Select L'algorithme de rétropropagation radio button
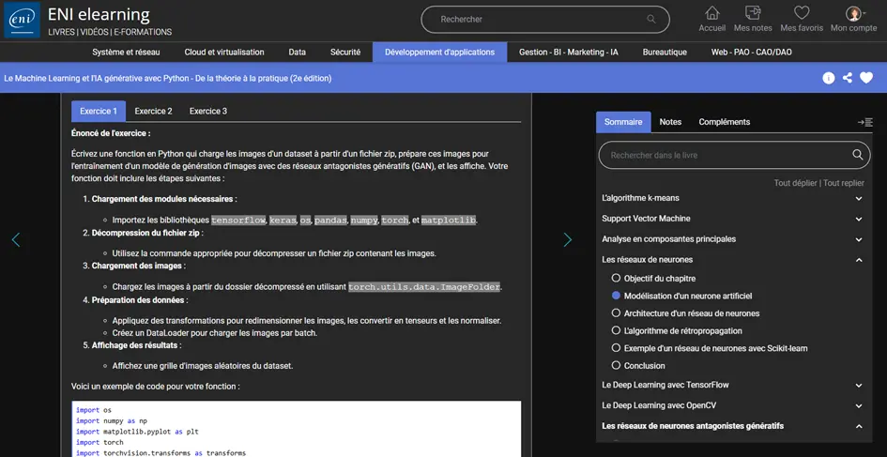 [x=616, y=330]
